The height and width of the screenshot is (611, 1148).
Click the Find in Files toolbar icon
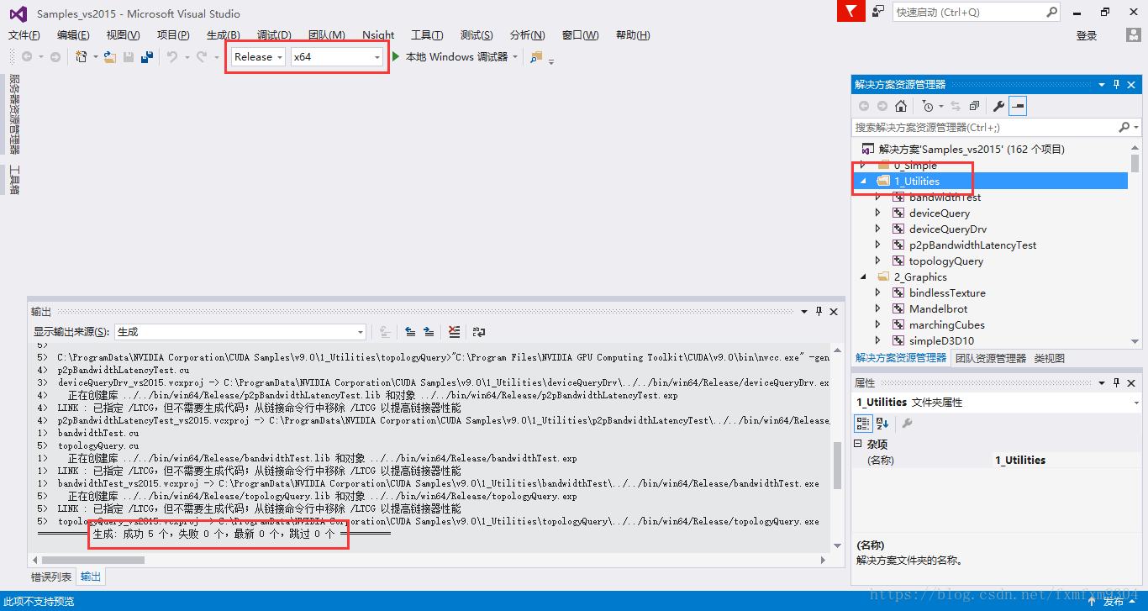click(536, 56)
